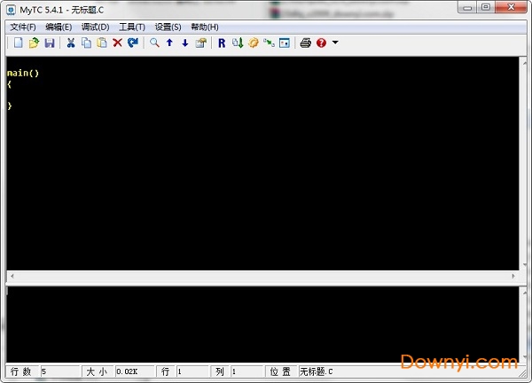Open the 文件(F) menu

pos(23,27)
